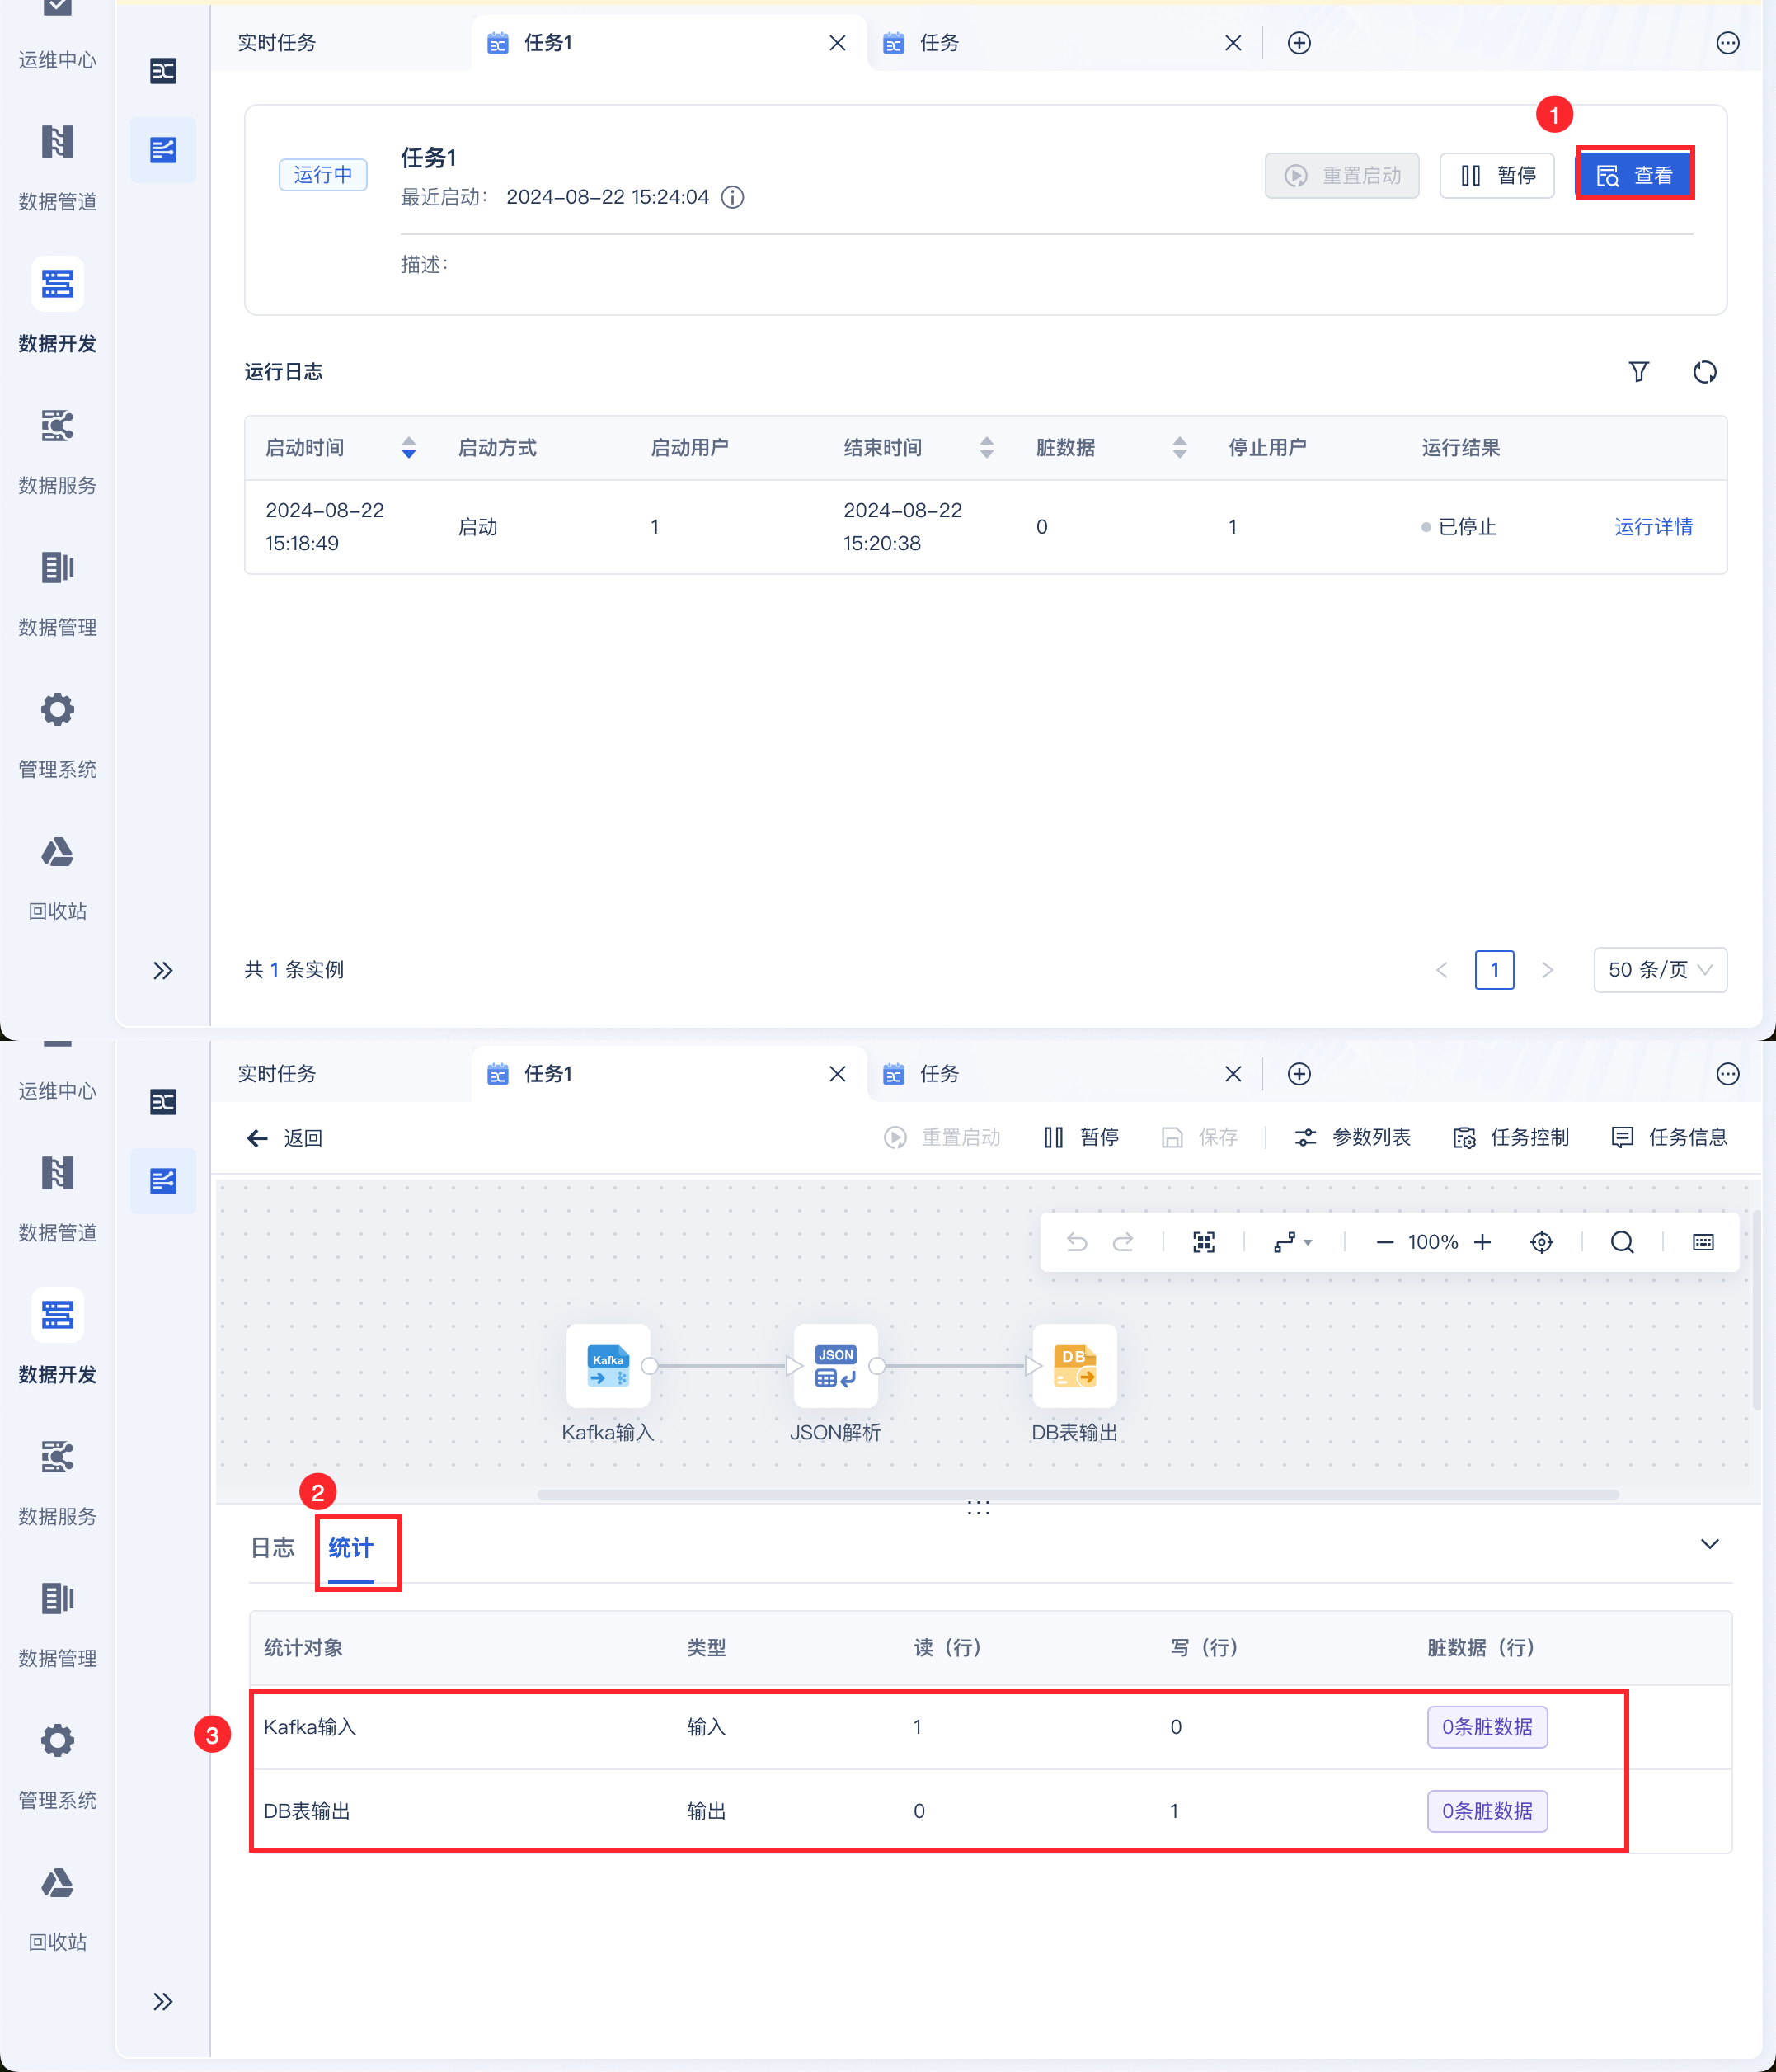The image size is (1776, 2072).
Task: Toggle sort on 结束时间 column
Action: tap(986, 448)
